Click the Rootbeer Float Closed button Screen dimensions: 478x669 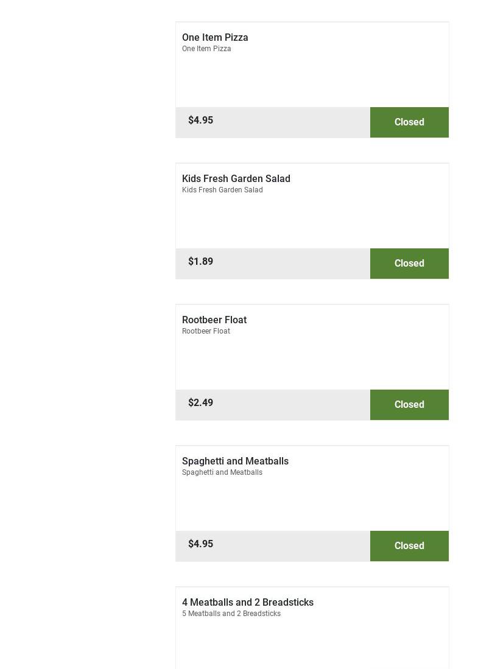click(409, 405)
